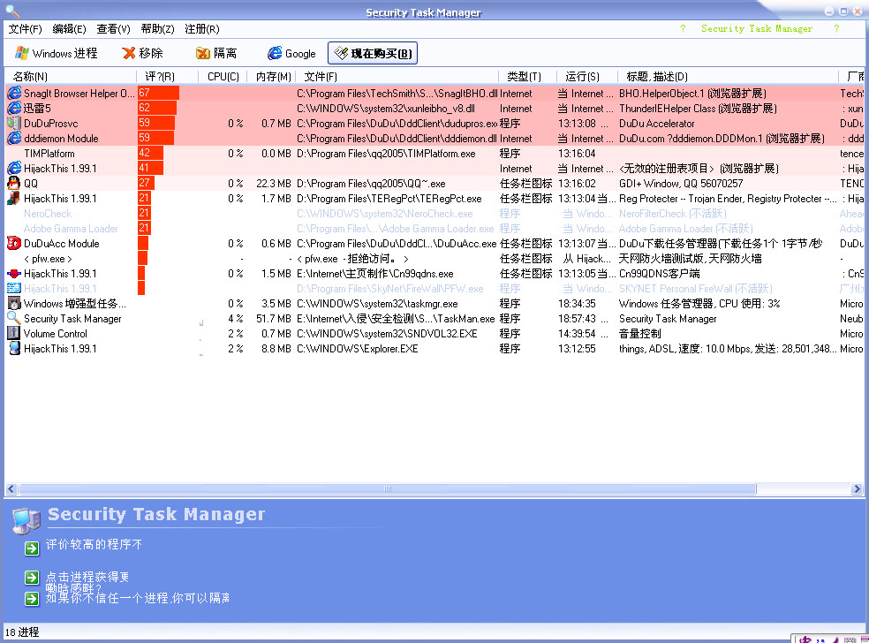
Task: Open the 编辑(E) menu
Action: [x=69, y=29]
